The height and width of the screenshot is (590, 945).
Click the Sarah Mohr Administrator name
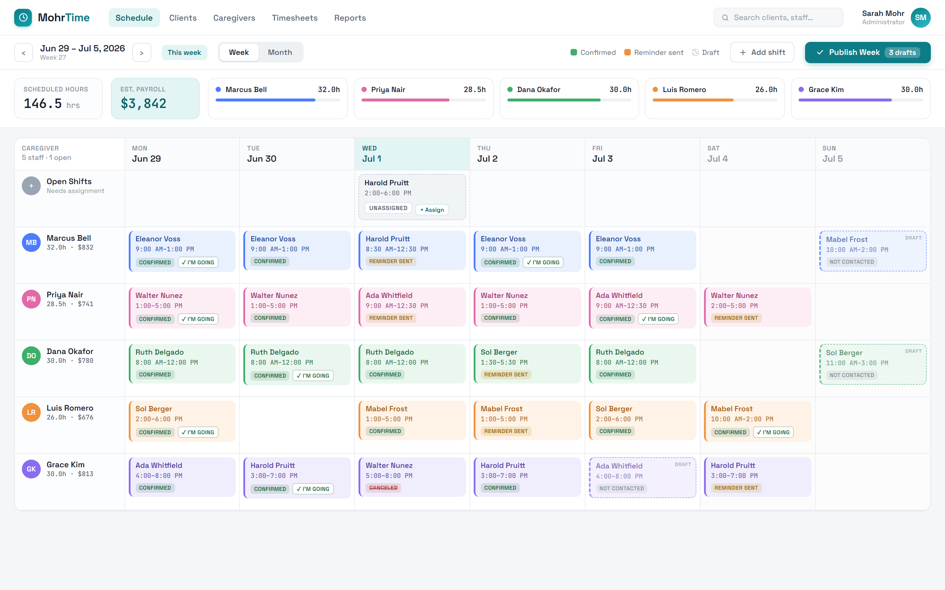coord(883,18)
